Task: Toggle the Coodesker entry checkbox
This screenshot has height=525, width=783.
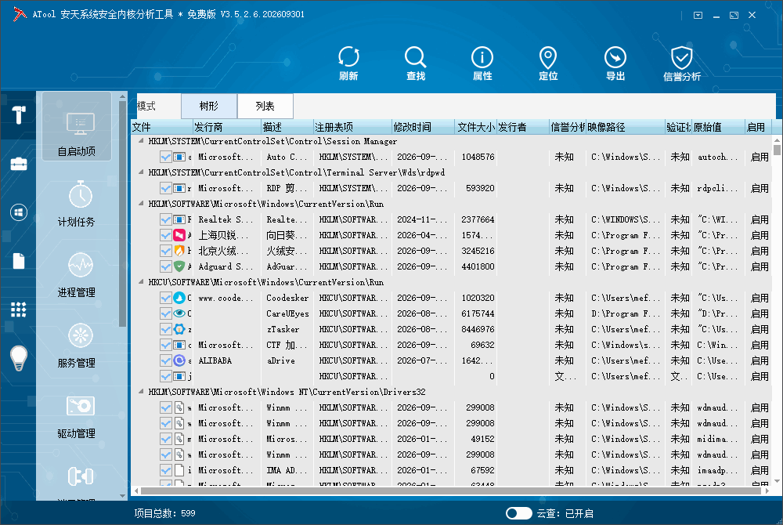Action: 166,298
